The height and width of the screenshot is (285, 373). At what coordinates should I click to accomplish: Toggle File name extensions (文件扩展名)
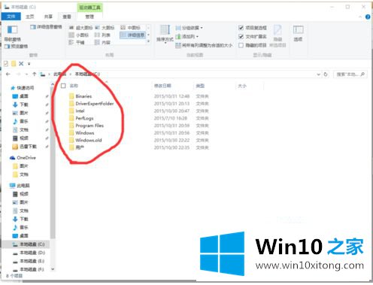(241, 37)
